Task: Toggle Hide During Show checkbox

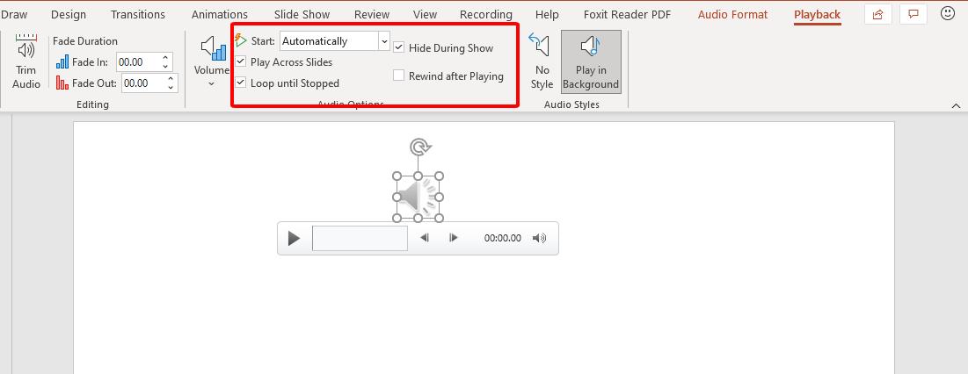Action: tap(399, 47)
